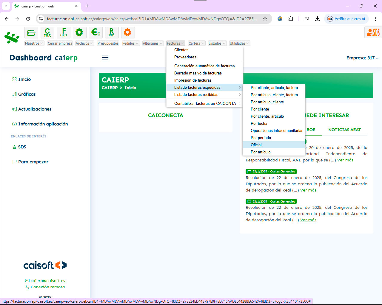This screenshot has height=305, width=382.
Task: Click the site info icon in address bar
Action: click(x=41, y=19)
